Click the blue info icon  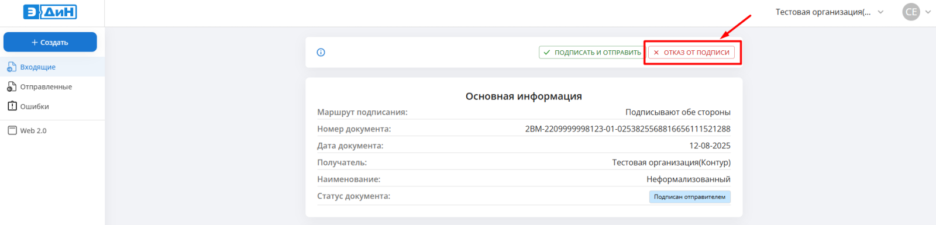tap(321, 53)
